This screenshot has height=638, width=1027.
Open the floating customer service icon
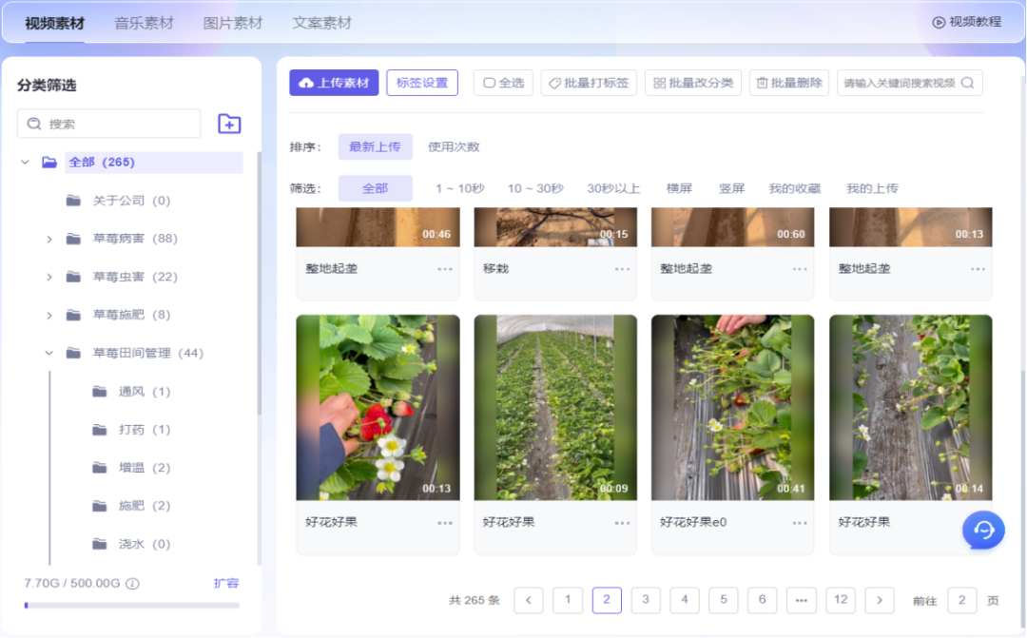pos(983,530)
